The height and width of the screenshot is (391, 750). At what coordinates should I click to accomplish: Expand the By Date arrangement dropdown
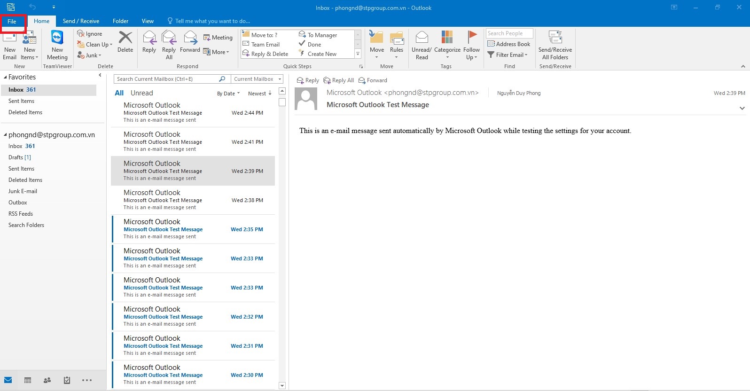pyautogui.click(x=228, y=94)
